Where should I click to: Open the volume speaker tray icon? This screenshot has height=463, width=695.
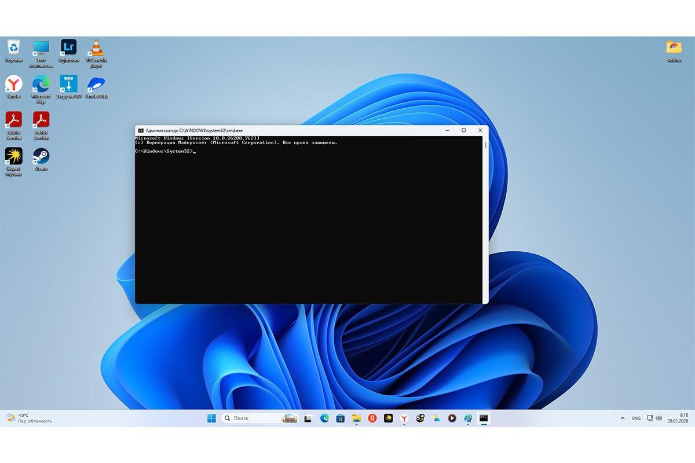click(x=659, y=418)
